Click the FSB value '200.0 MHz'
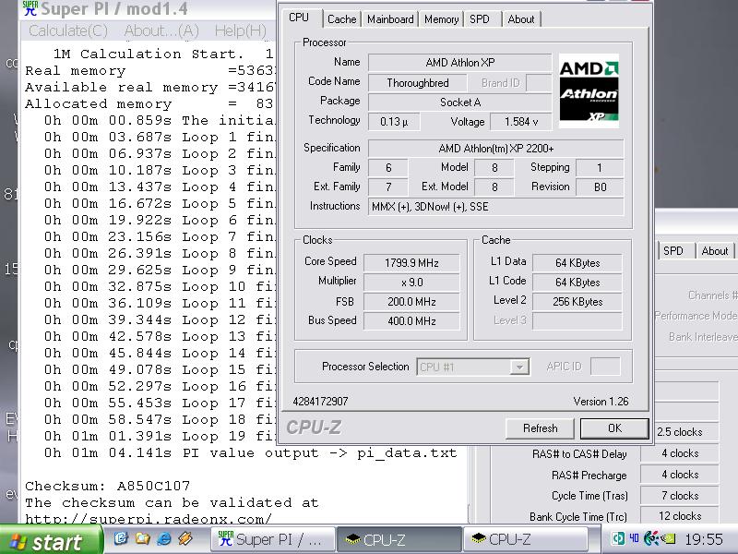 411,302
